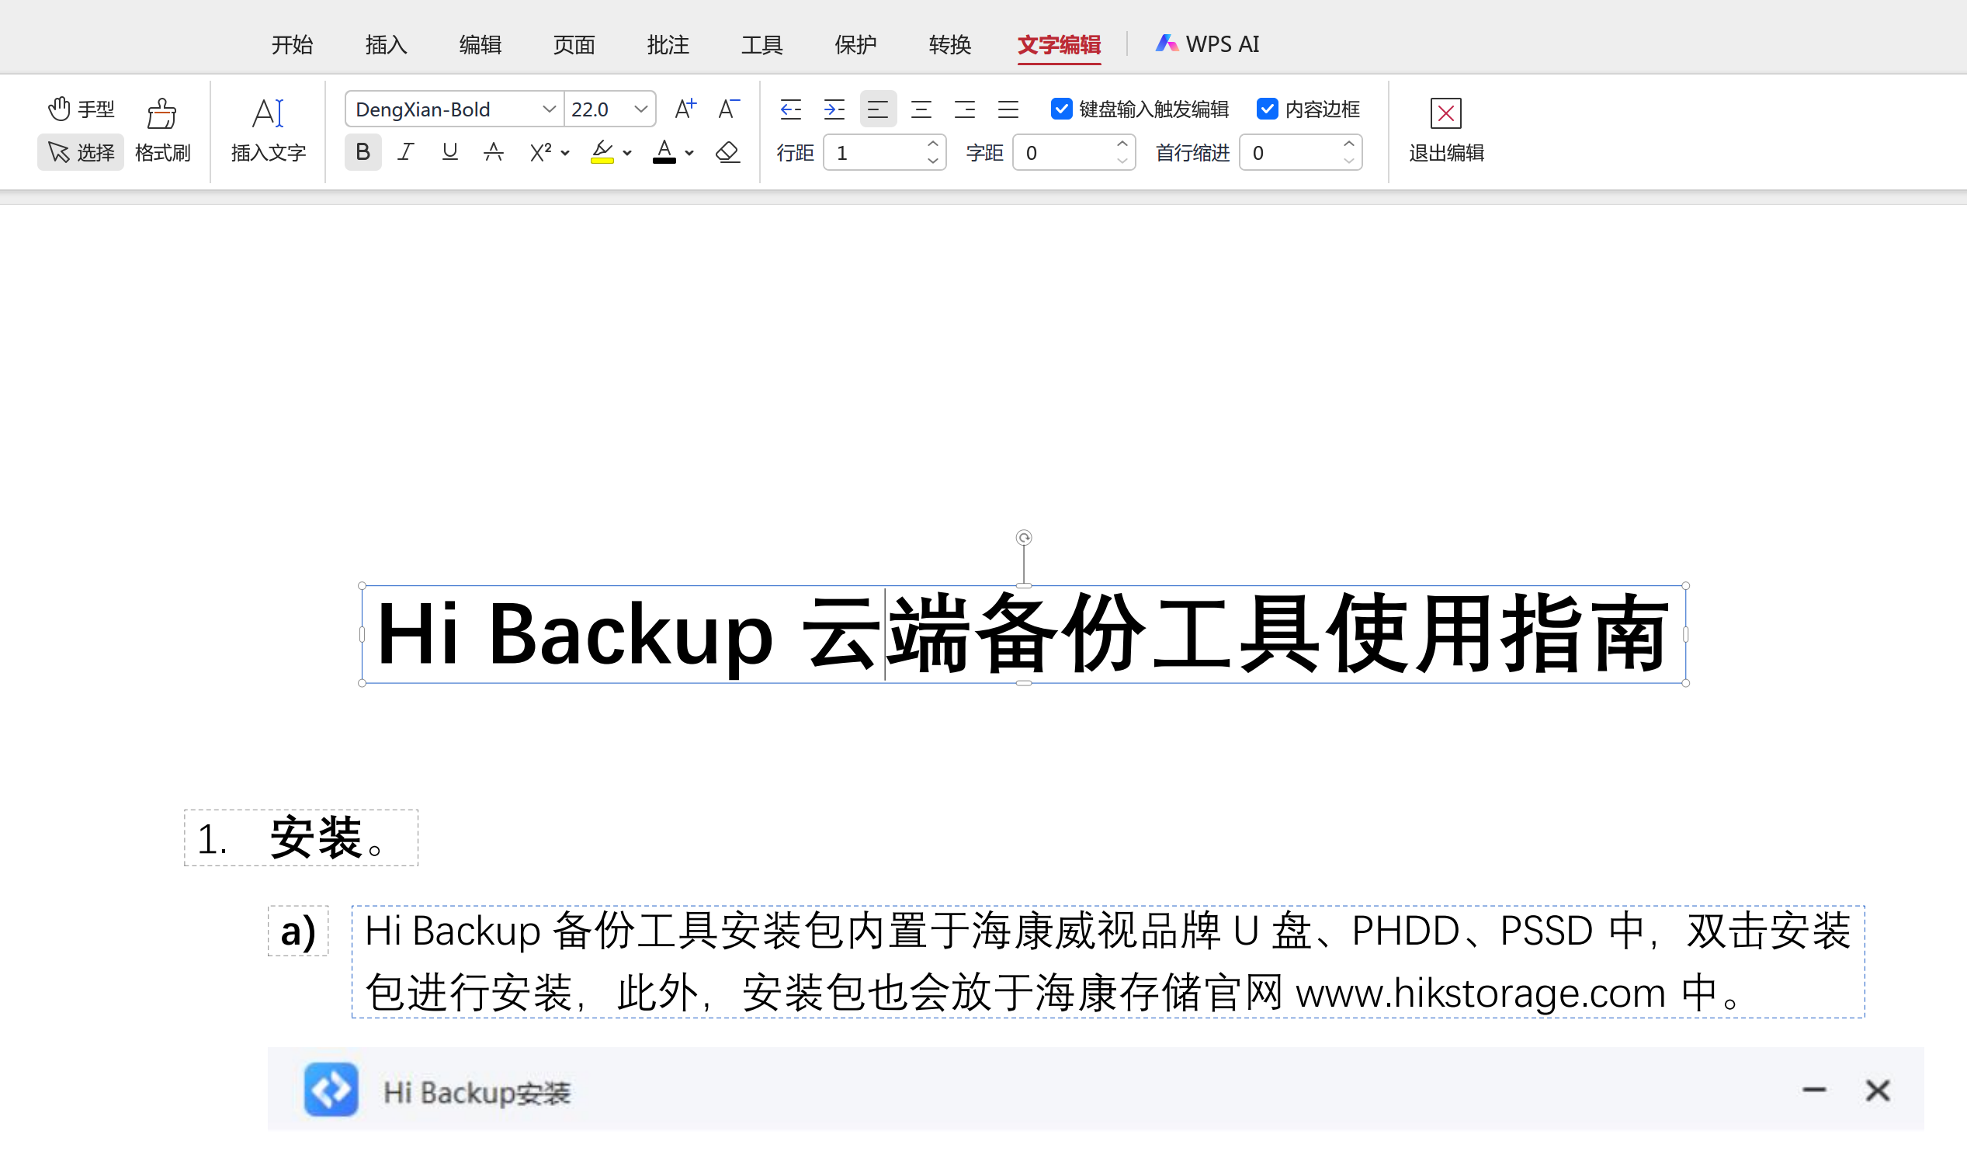Click the font color A icon

[664, 152]
